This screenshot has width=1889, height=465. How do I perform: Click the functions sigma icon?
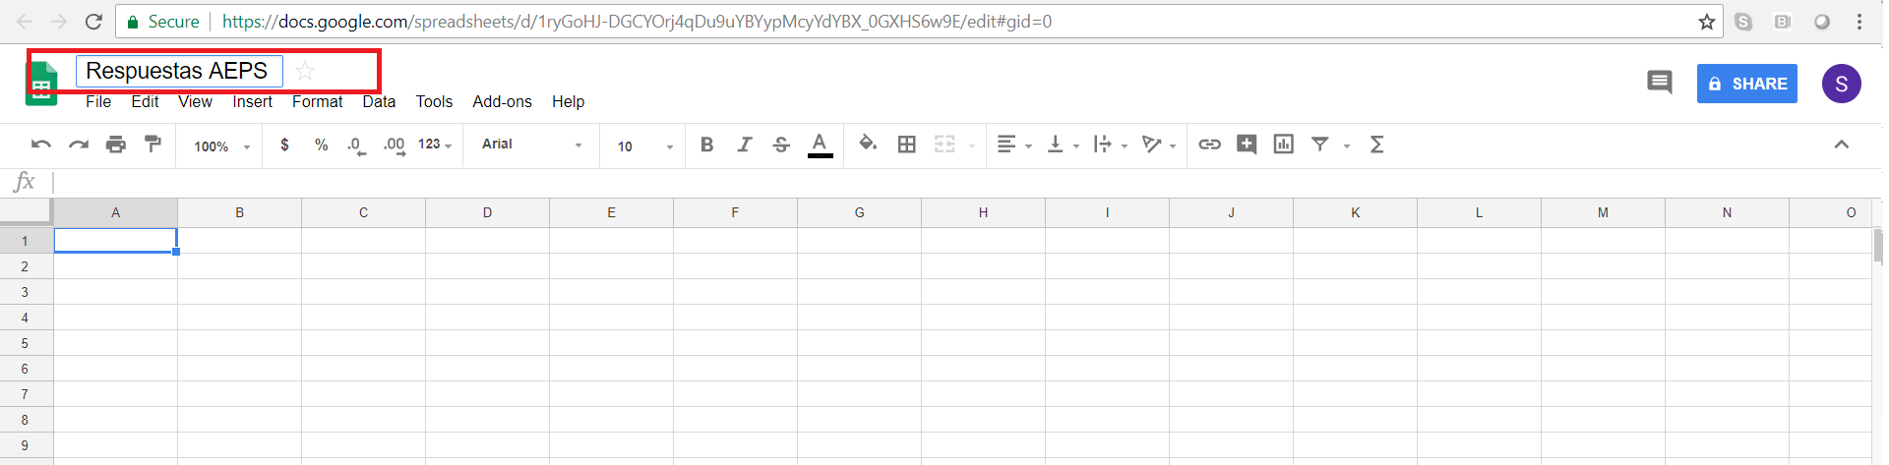coord(1376,145)
